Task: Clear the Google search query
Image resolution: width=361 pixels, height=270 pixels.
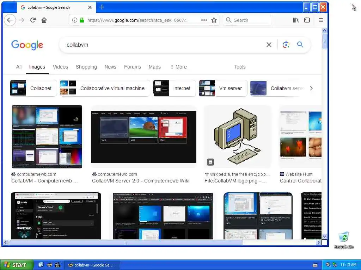Action: [269, 45]
